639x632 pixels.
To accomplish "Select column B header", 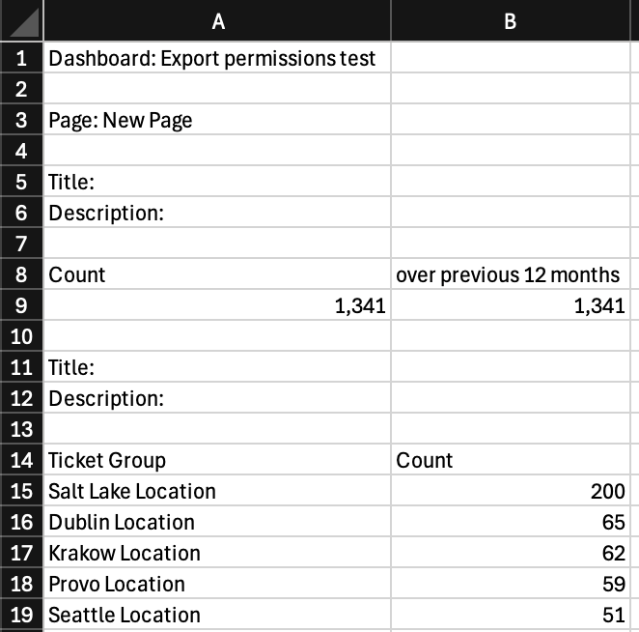I will (x=511, y=20).
